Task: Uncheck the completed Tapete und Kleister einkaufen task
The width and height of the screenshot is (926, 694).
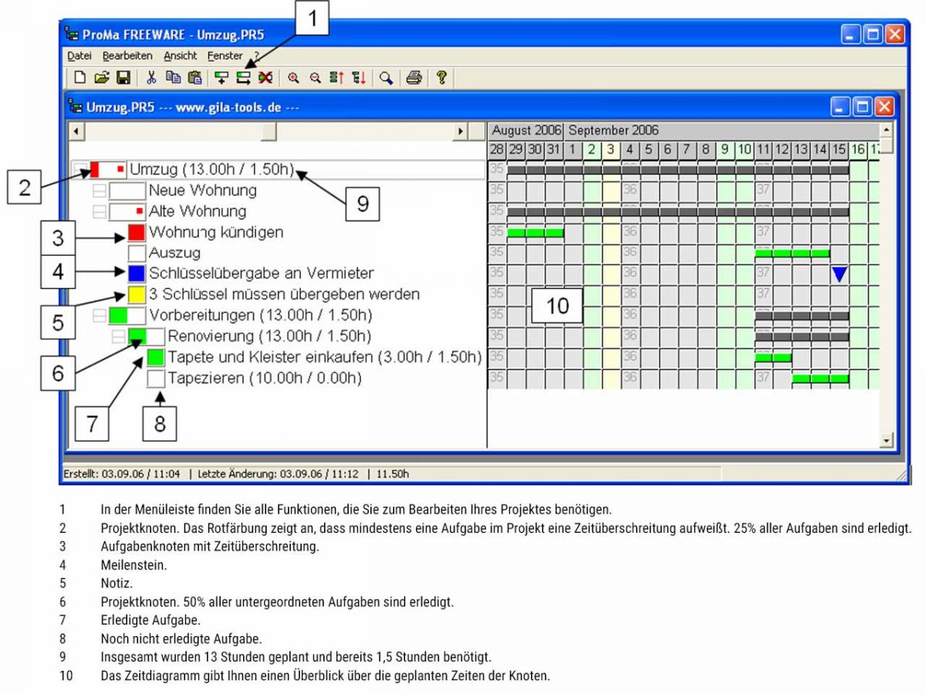Action: [154, 358]
